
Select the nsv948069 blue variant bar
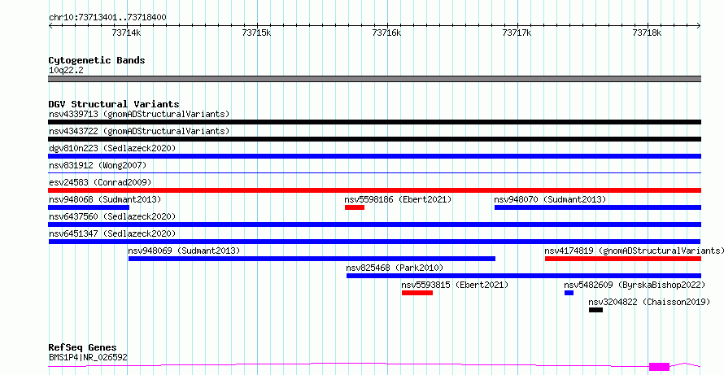(x=312, y=259)
